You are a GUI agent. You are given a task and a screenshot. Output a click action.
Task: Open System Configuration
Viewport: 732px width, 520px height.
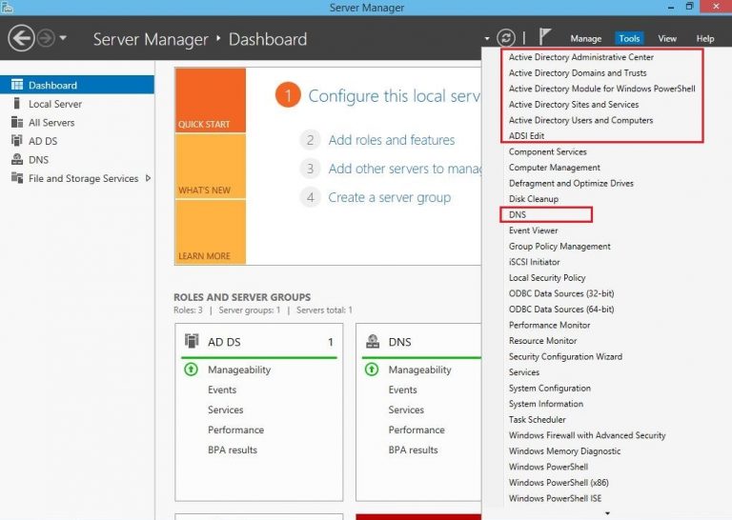[x=549, y=388]
